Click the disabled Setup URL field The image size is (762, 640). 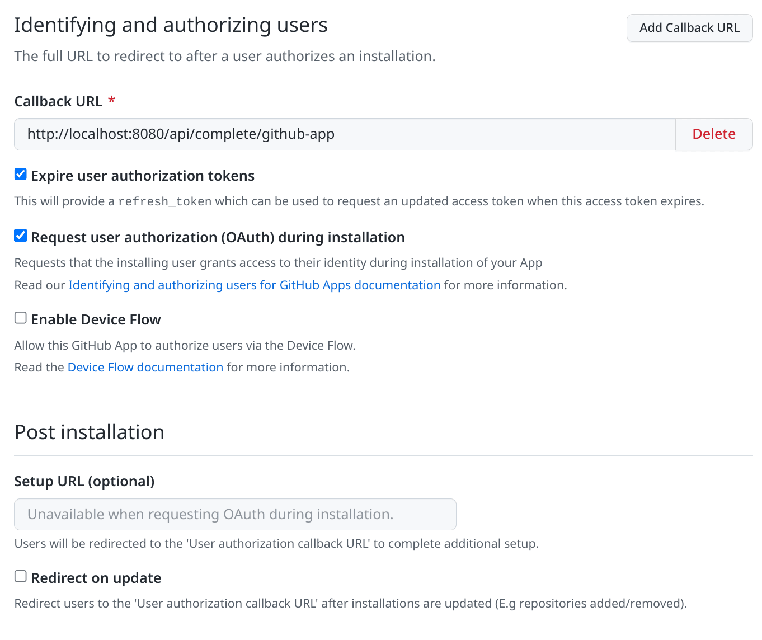click(x=235, y=515)
